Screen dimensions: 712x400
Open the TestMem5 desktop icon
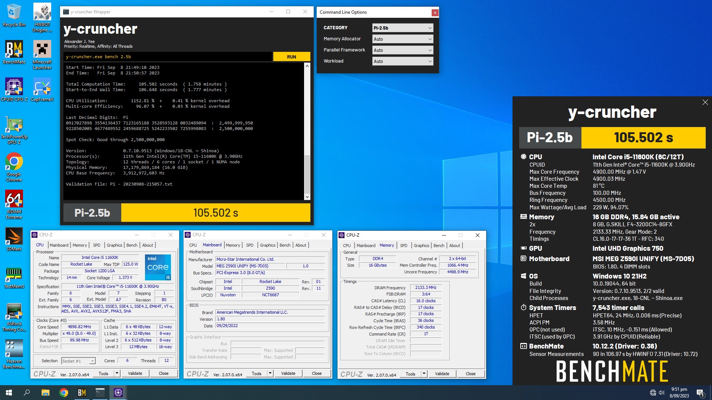pos(14,277)
